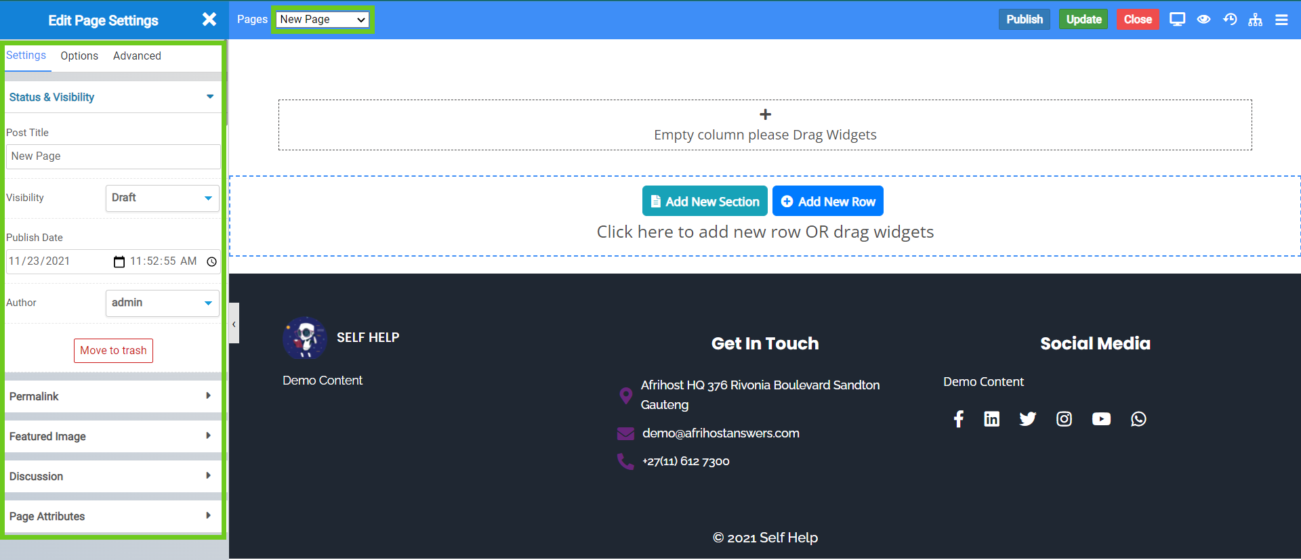Open the Author dropdown set to admin
Viewport: 1301px width, 560px height.
coord(162,303)
